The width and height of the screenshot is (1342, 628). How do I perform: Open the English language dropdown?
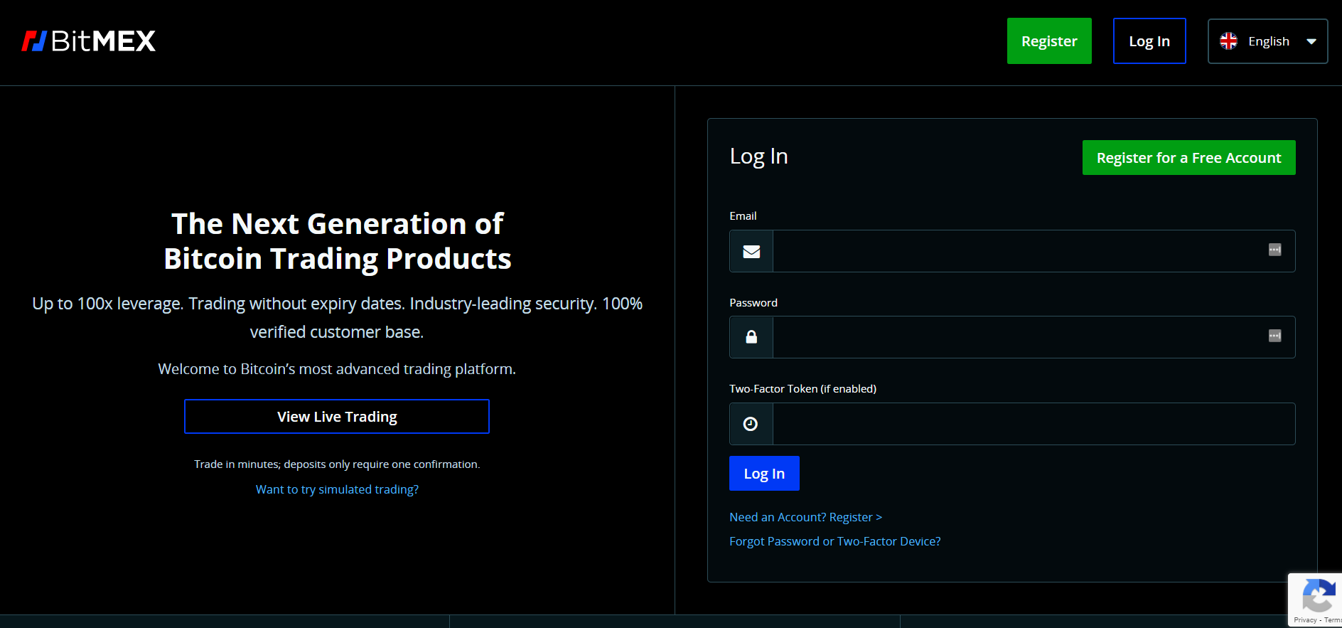tap(1267, 41)
